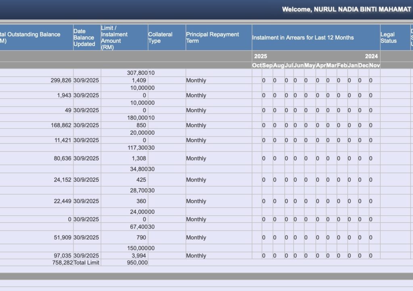Select the Nov month column header

[x=375, y=65]
